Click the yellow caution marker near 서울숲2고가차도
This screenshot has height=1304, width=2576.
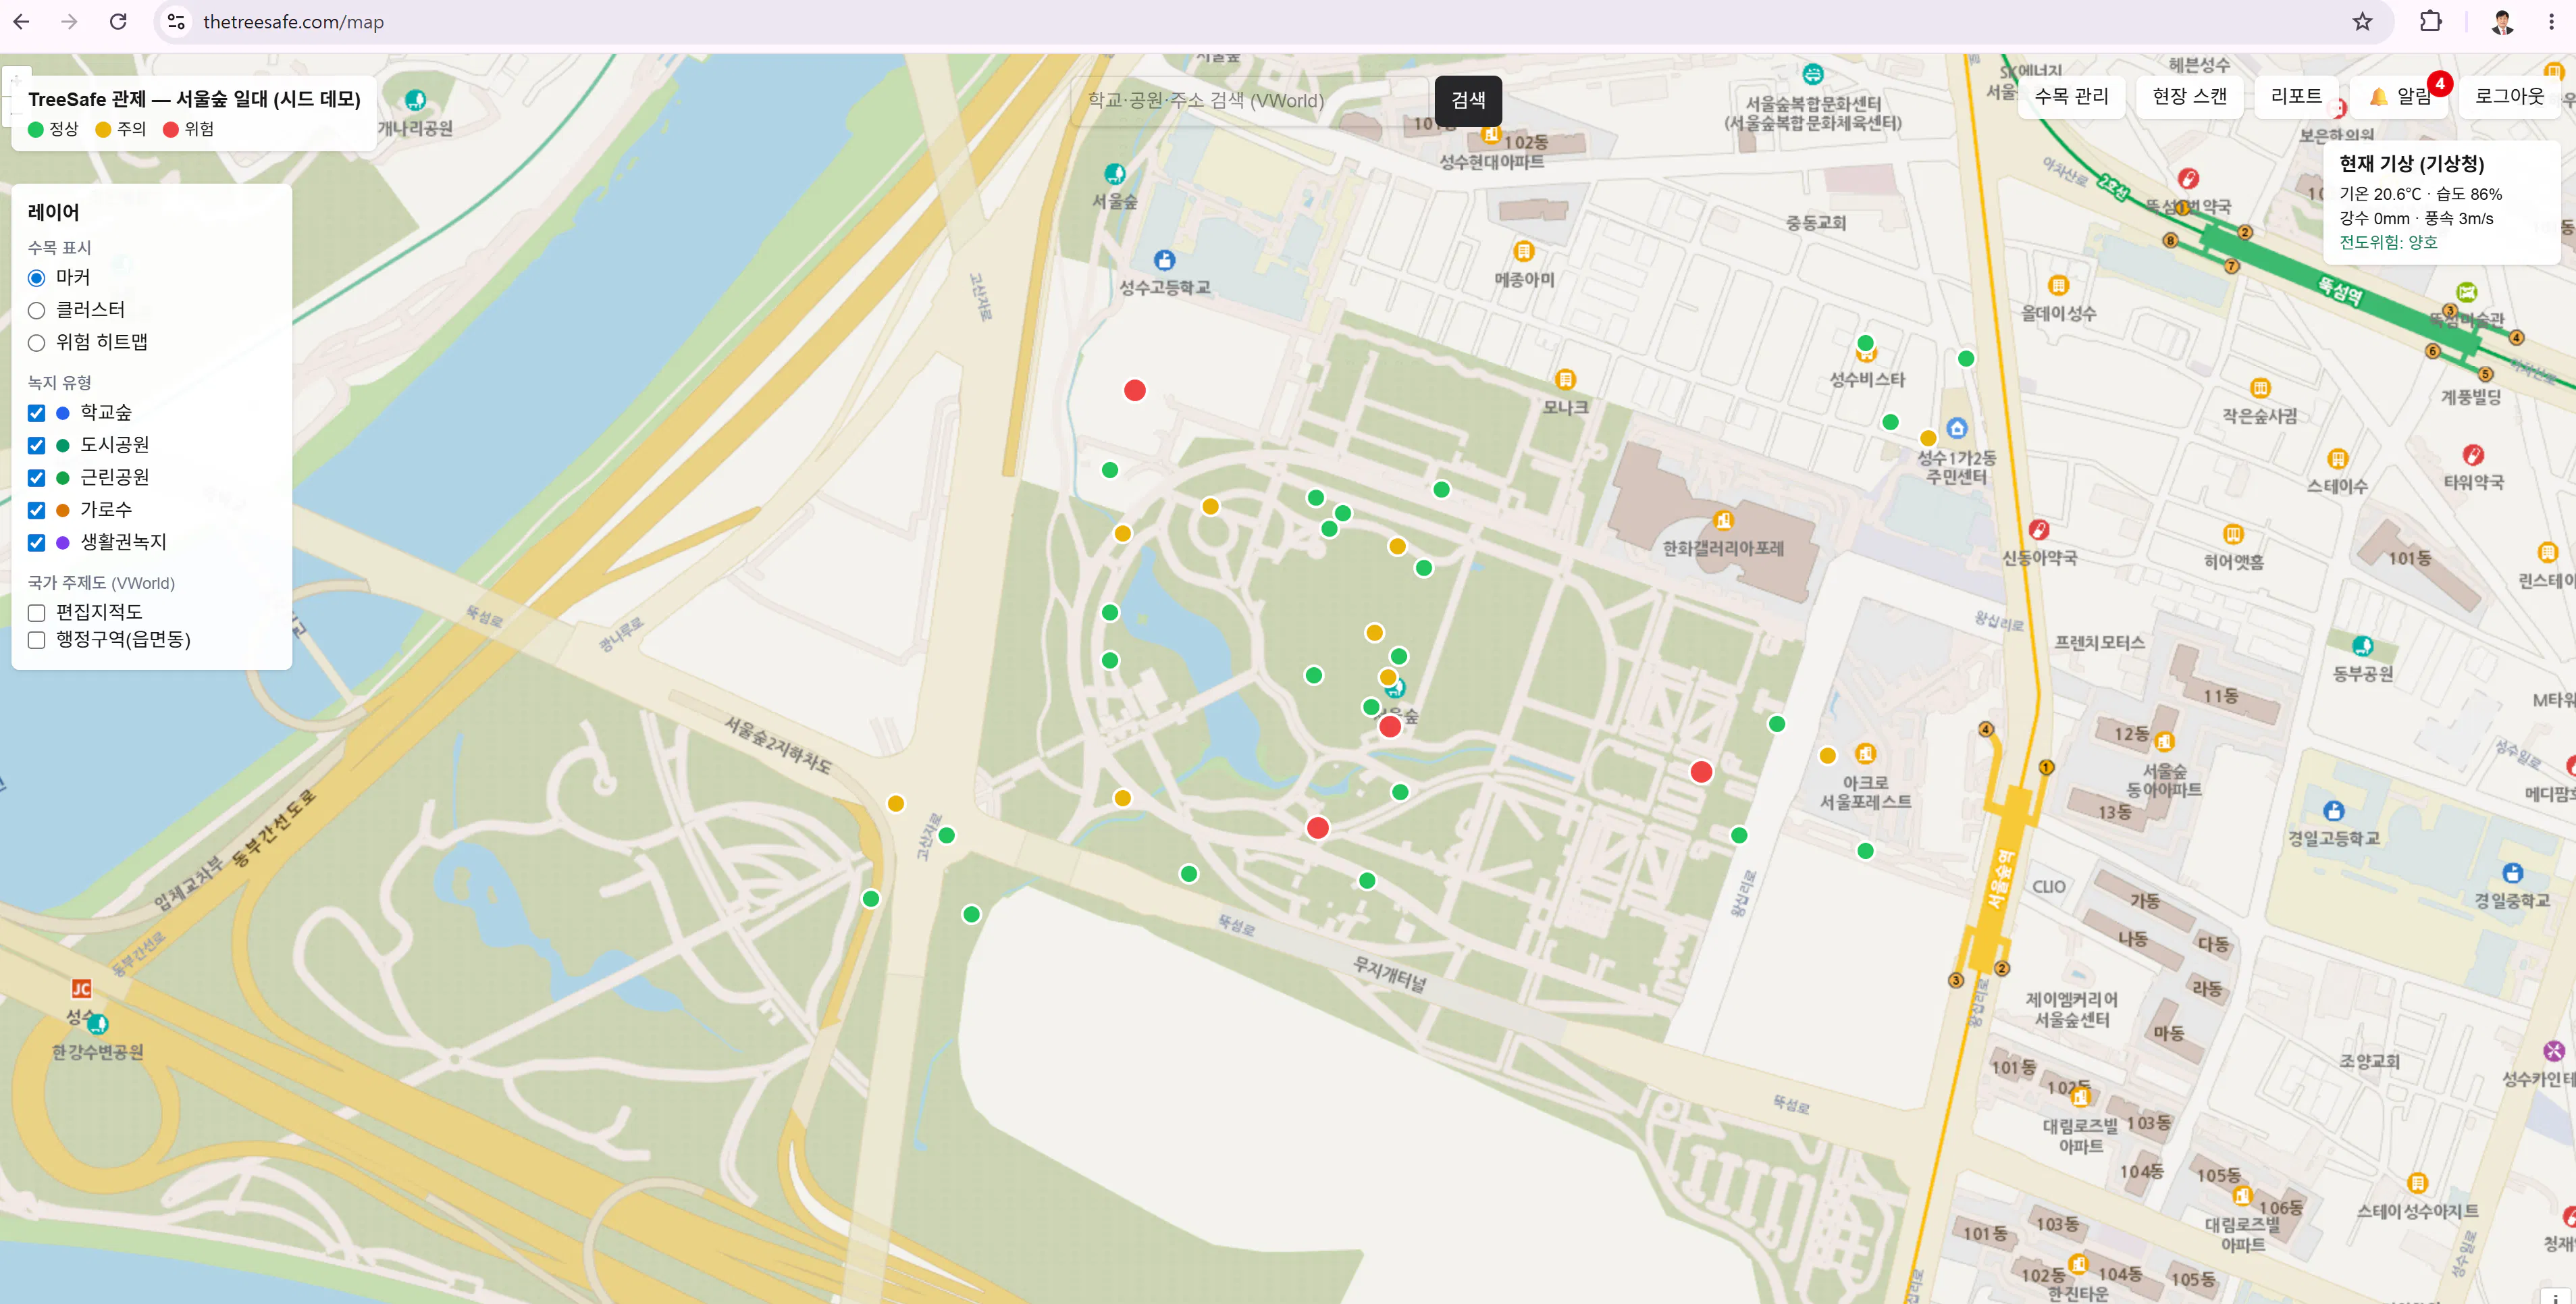pos(896,803)
